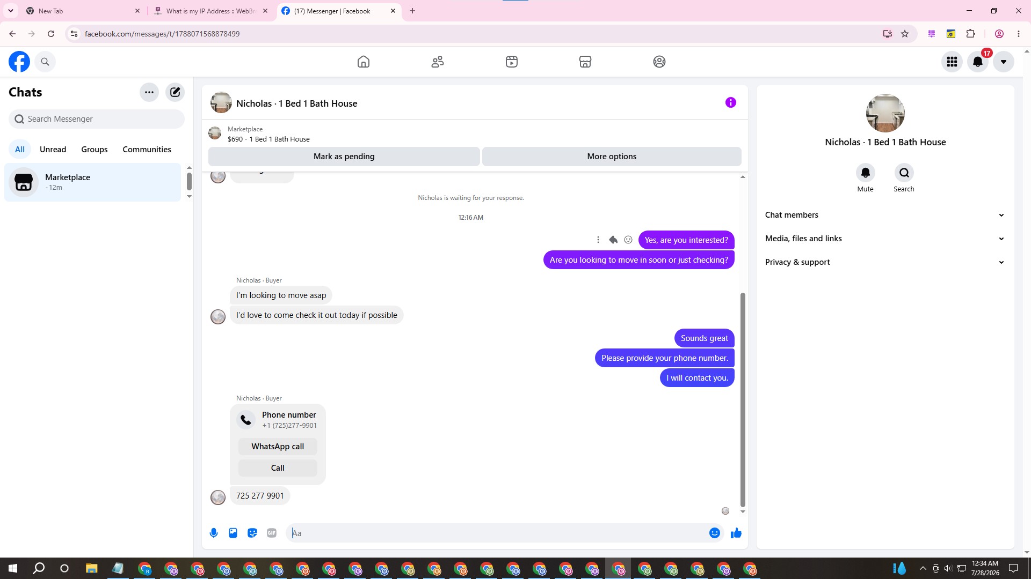The width and height of the screenshot is (1031, 579).
Task: Reload the page with refresh icon
Action: pos(51,34)
